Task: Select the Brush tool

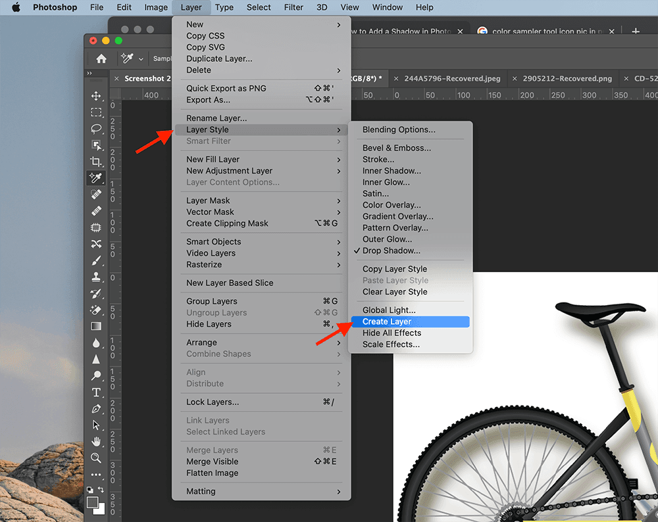Action: [96, 260]
